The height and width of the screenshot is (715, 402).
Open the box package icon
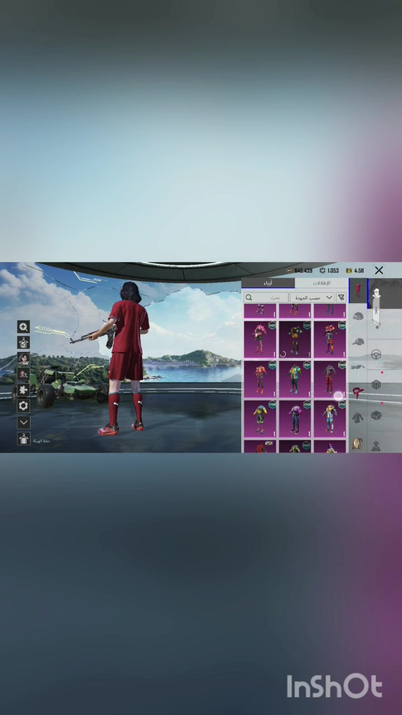376,416
